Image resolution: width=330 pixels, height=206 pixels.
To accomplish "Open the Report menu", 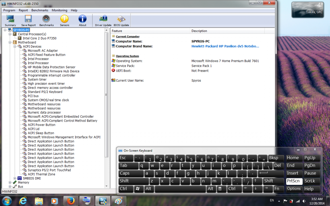I will coord(23,10).
